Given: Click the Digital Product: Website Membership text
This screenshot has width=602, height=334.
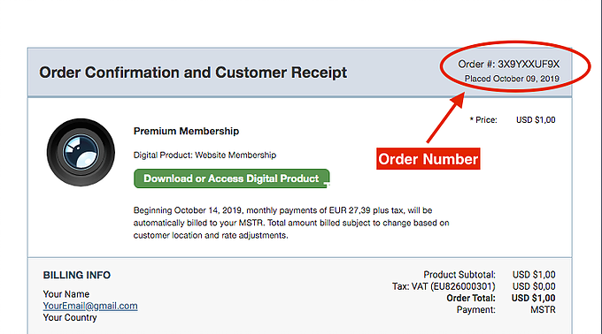Looking at the screenshot, I should coord(205,156).
